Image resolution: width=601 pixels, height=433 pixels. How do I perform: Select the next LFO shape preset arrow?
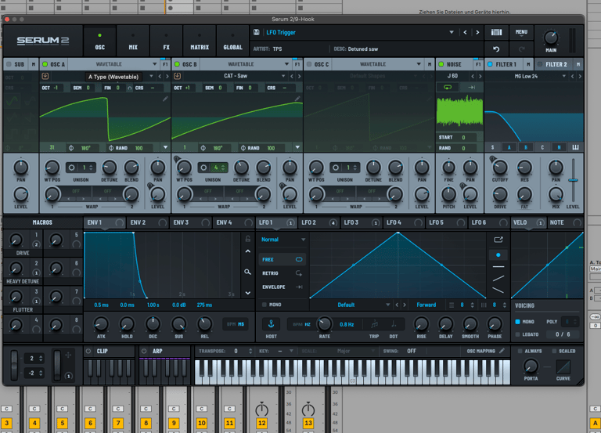pos(405,305)
